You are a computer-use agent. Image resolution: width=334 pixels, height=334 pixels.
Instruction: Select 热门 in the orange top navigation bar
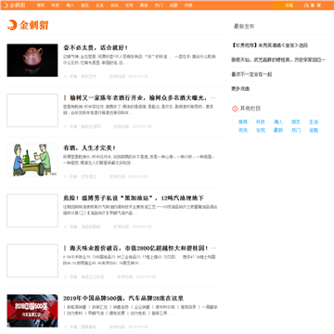pos(159,6)
